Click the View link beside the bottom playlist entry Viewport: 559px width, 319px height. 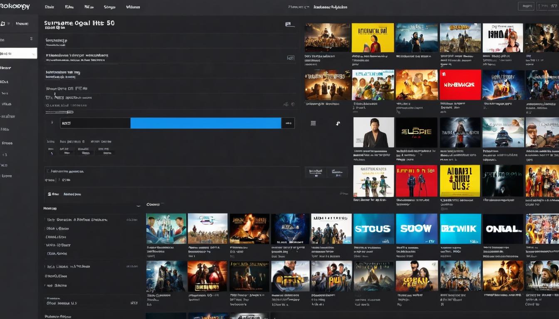[134, 303]
